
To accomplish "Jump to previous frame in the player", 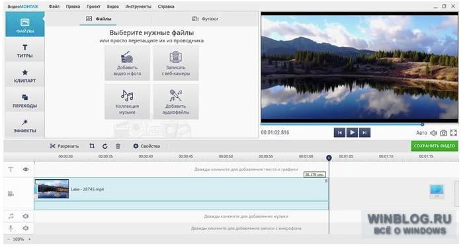I will 339,133.
